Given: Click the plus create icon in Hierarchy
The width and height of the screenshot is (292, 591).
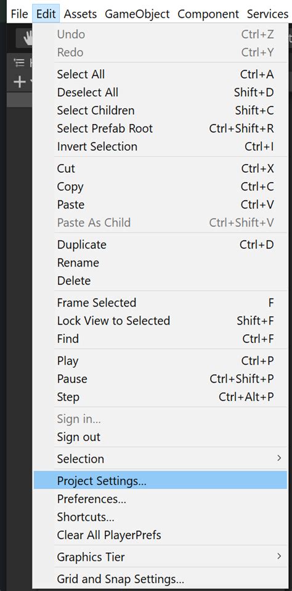Looking at the screenshot, I should [19, 82].
